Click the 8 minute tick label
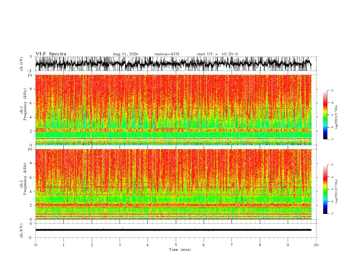This screenshot has height=275, width=356. click(x=260, y=245)
